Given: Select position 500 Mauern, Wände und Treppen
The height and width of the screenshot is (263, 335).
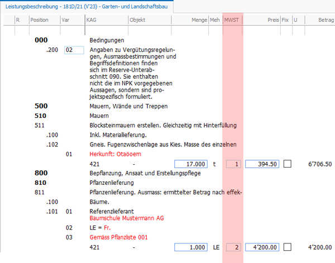Looking at the screenshot, I should (x=101, y=106).
